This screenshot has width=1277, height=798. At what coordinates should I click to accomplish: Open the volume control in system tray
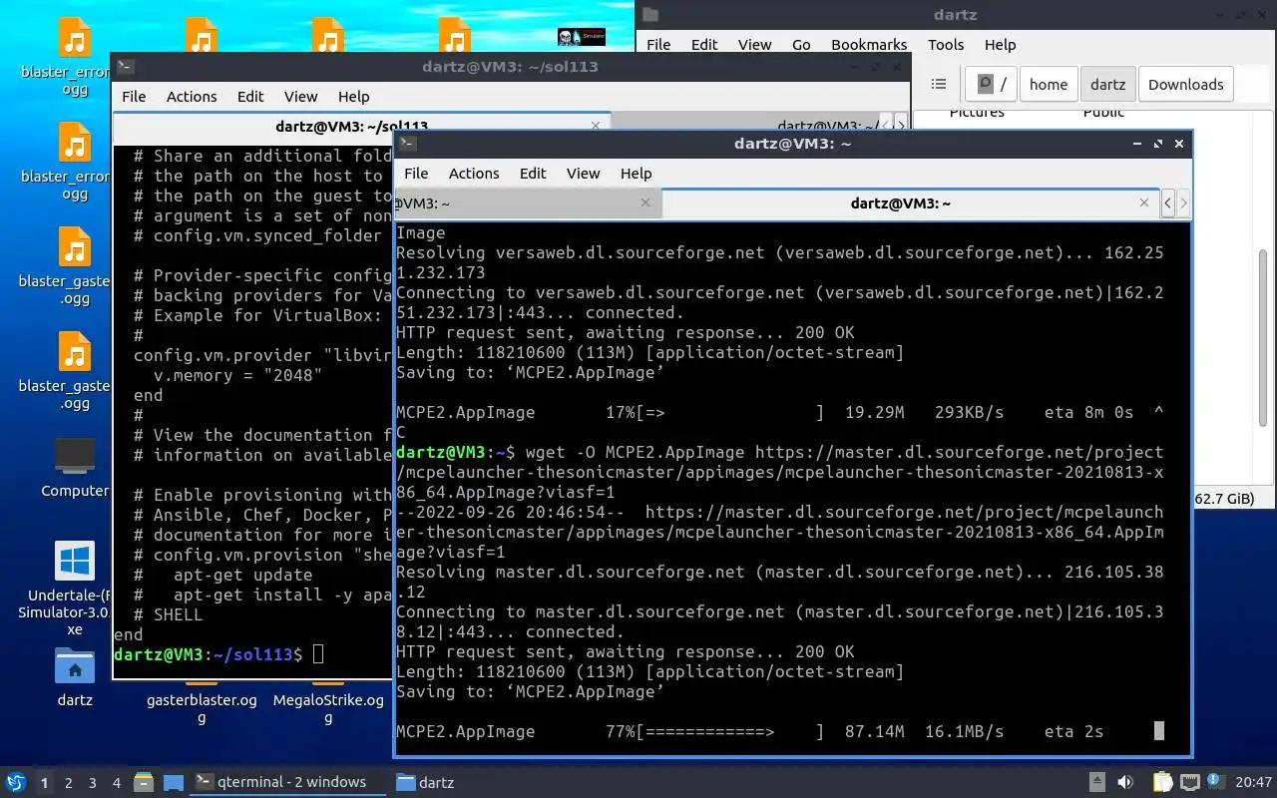(1125, 782)
